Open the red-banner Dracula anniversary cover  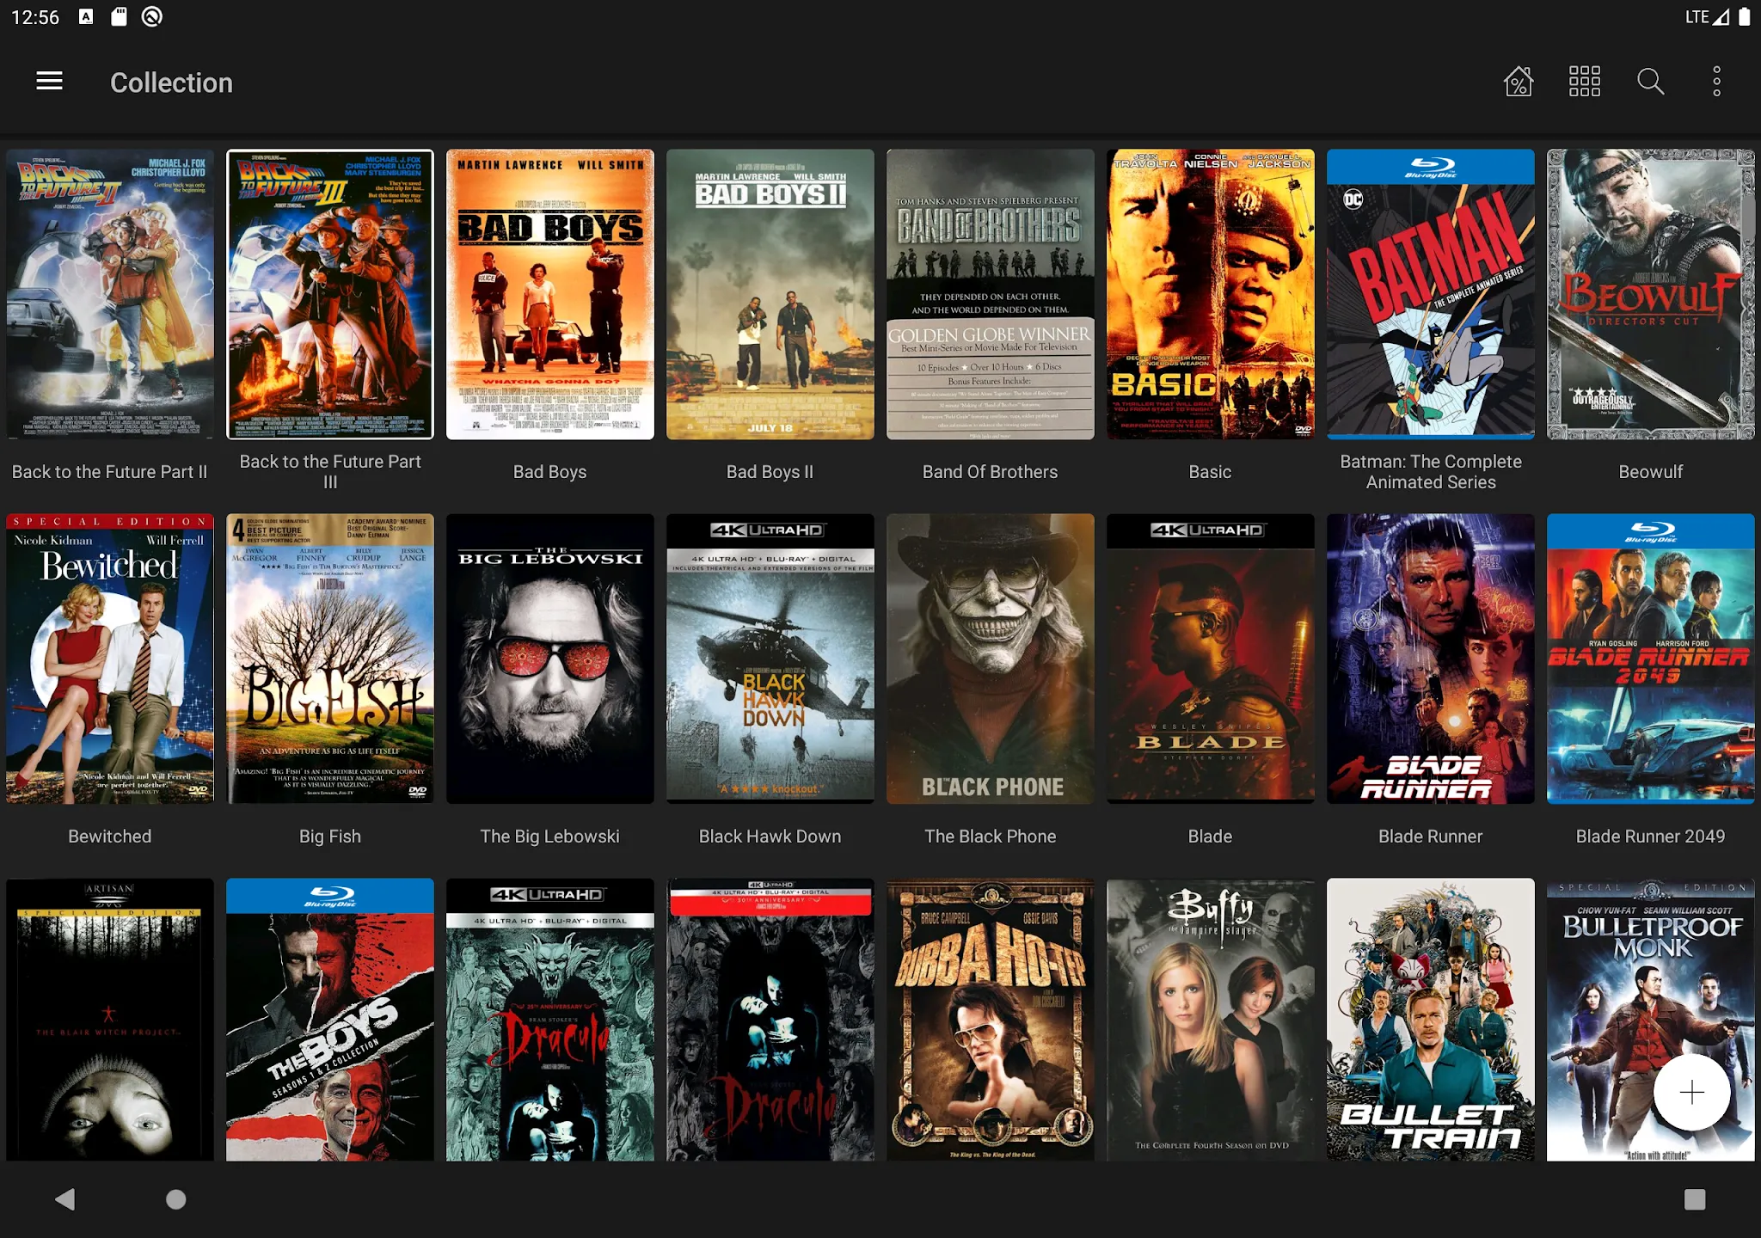[x=770, y=1020]
